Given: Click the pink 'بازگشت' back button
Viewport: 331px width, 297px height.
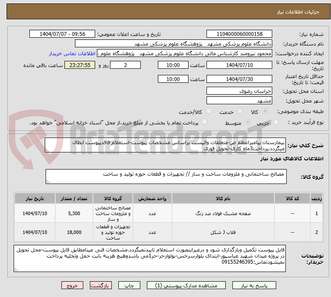Looking at the screenshot, I should point(101,285).
